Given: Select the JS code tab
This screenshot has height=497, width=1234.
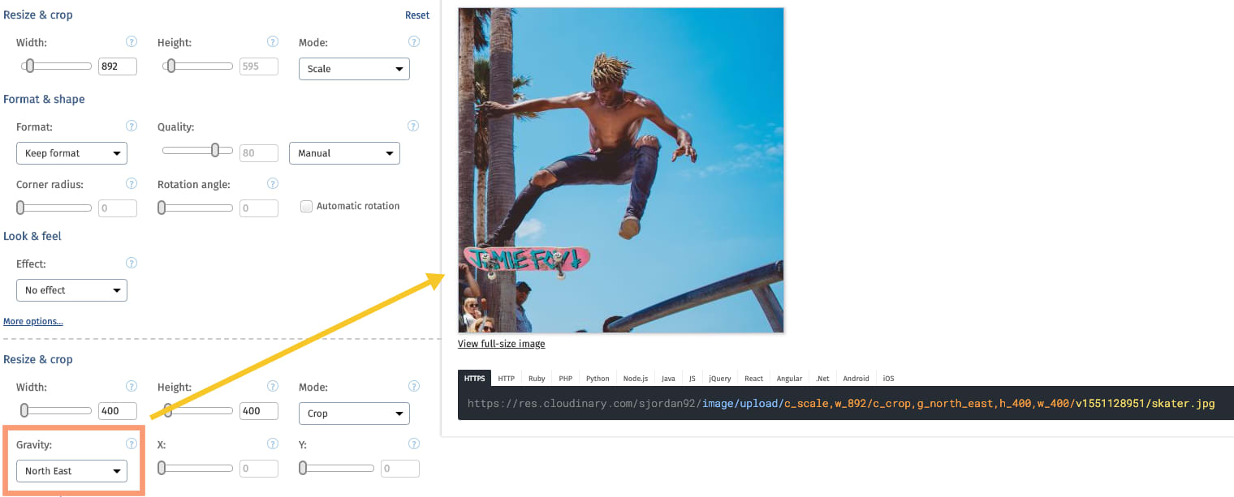Looking at the screenshot, I should coord(693,379).
